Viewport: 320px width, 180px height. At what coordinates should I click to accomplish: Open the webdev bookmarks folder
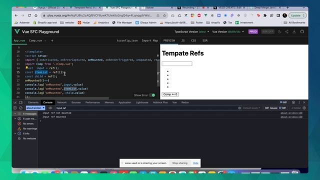point(67,22)
